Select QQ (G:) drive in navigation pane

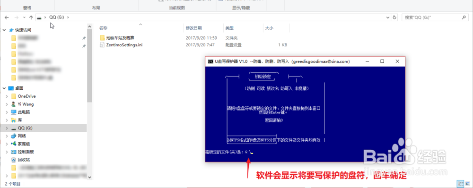pos(25,128)
